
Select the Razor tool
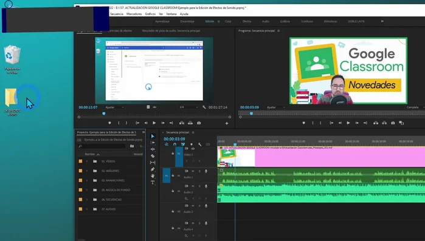click(x=153, y=156)
